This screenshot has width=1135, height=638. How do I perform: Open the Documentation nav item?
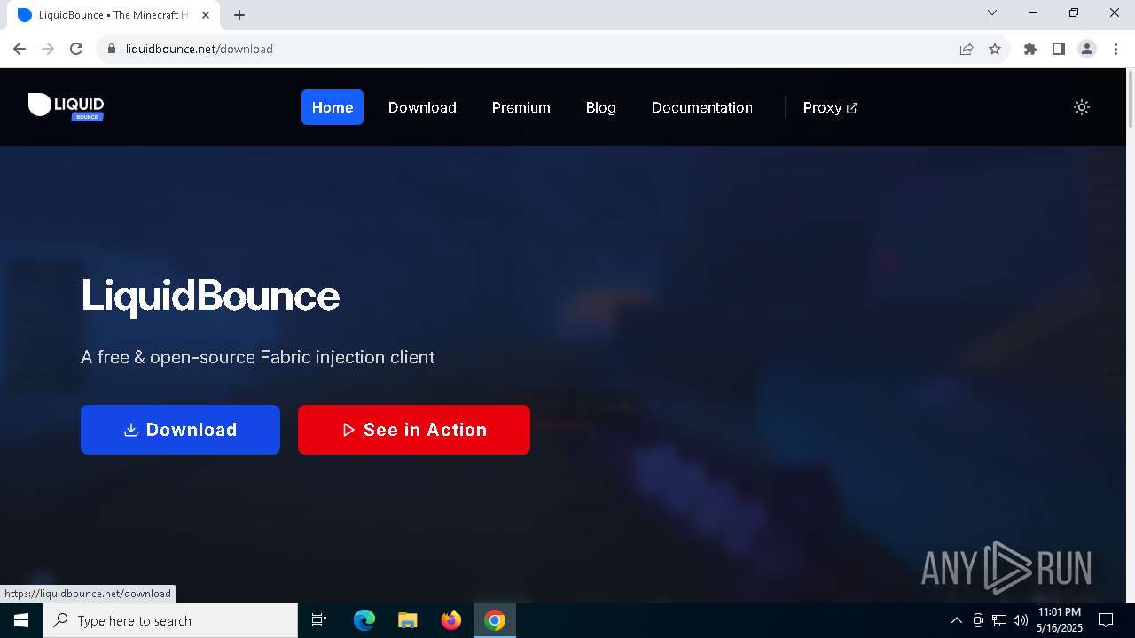click(x=702, y=107)
